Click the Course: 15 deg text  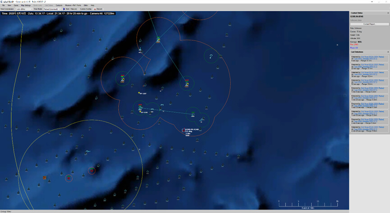pos(356,32)
